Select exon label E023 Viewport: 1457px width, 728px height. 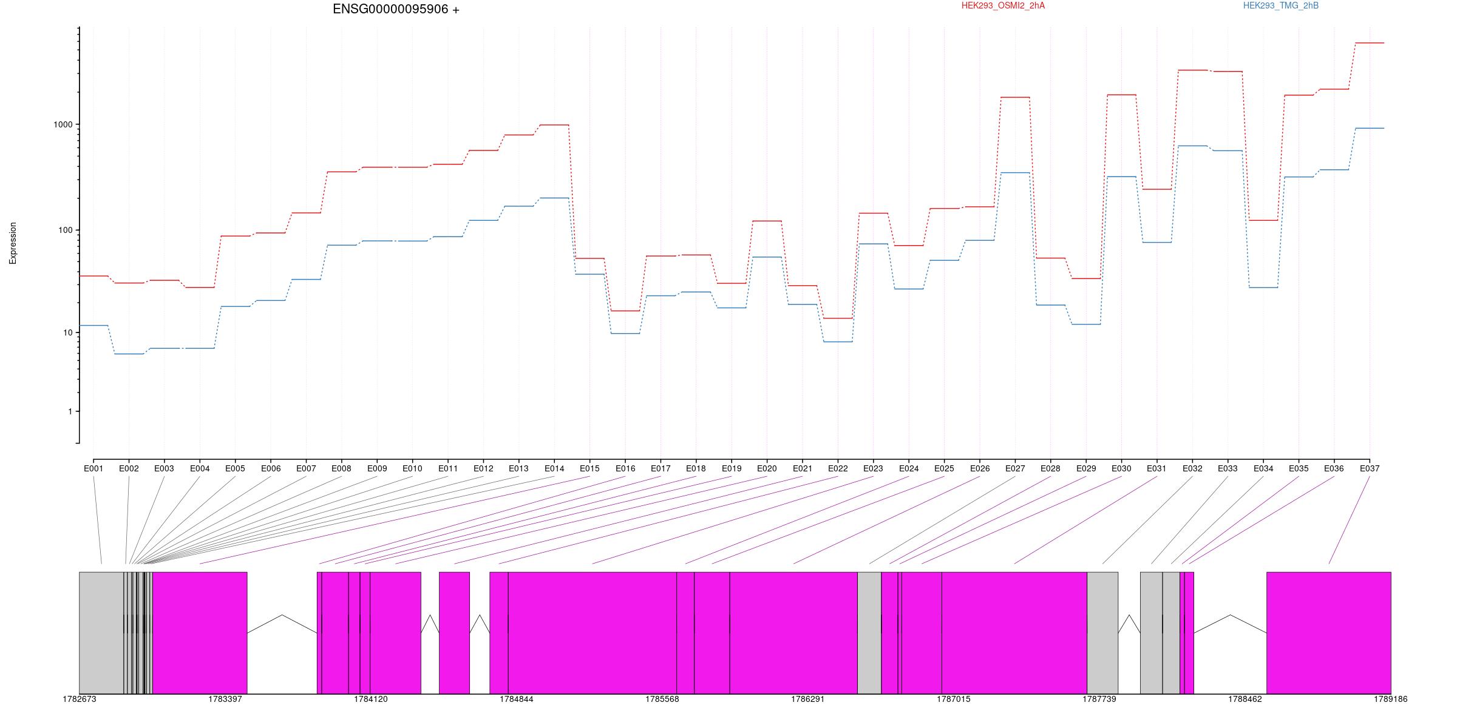tap(873, 468)
